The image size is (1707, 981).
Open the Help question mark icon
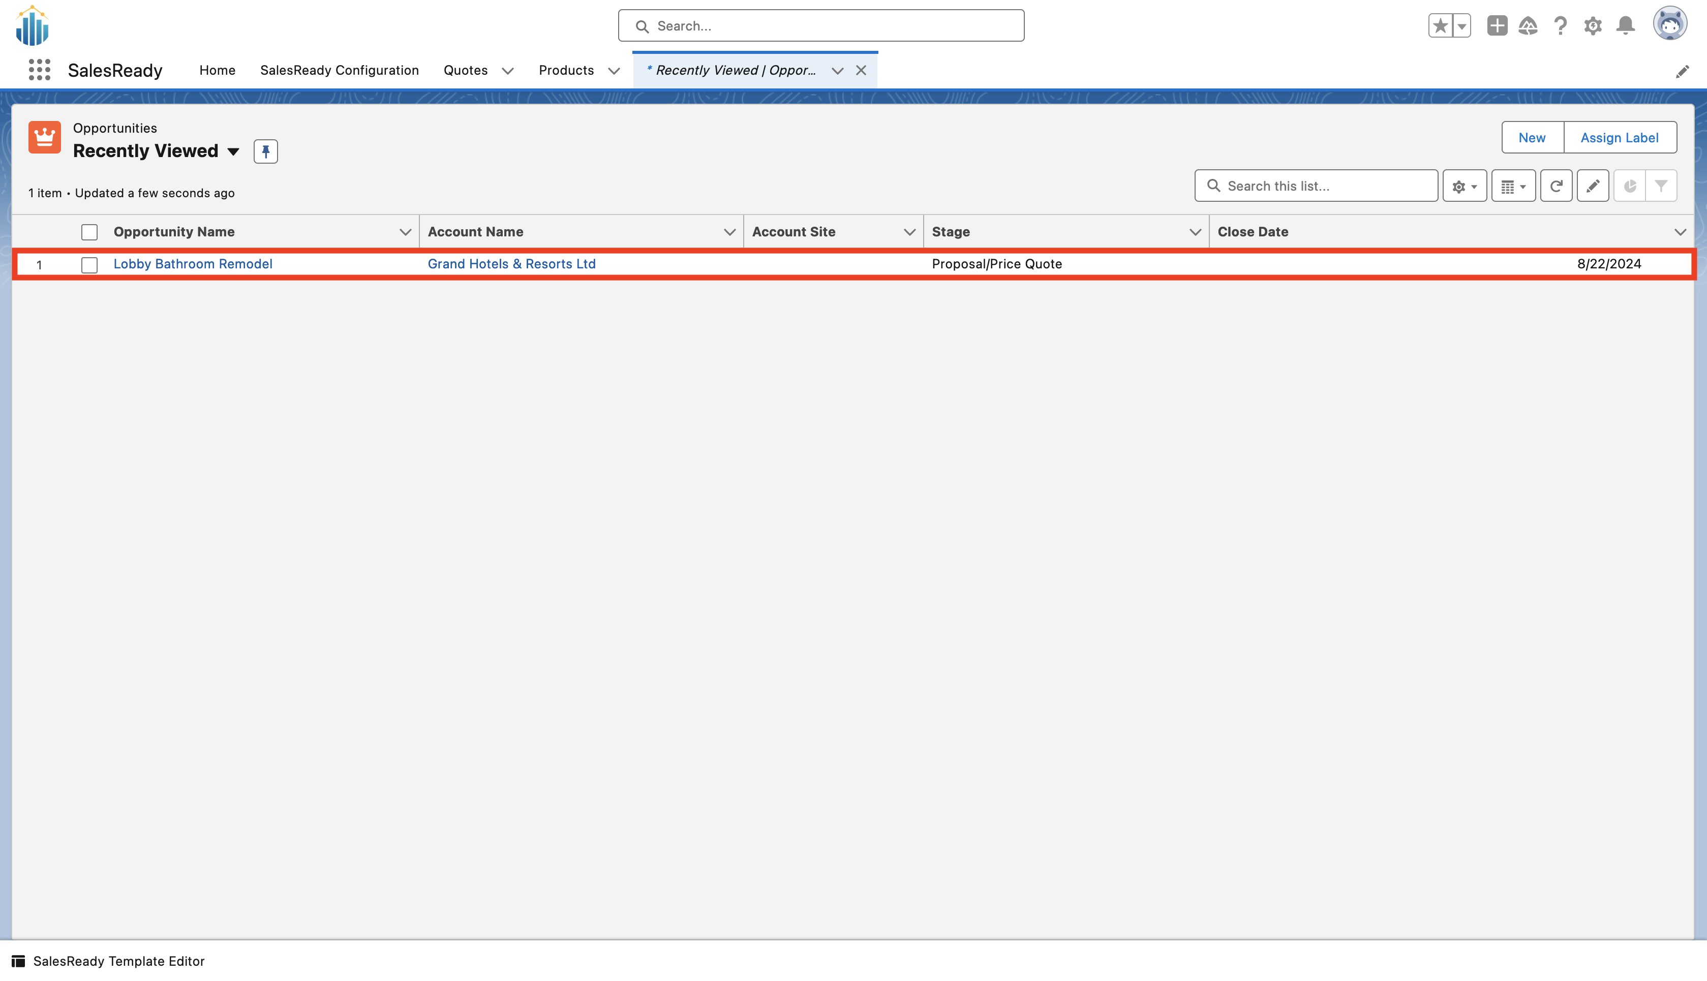click(x=1560, y=25)
